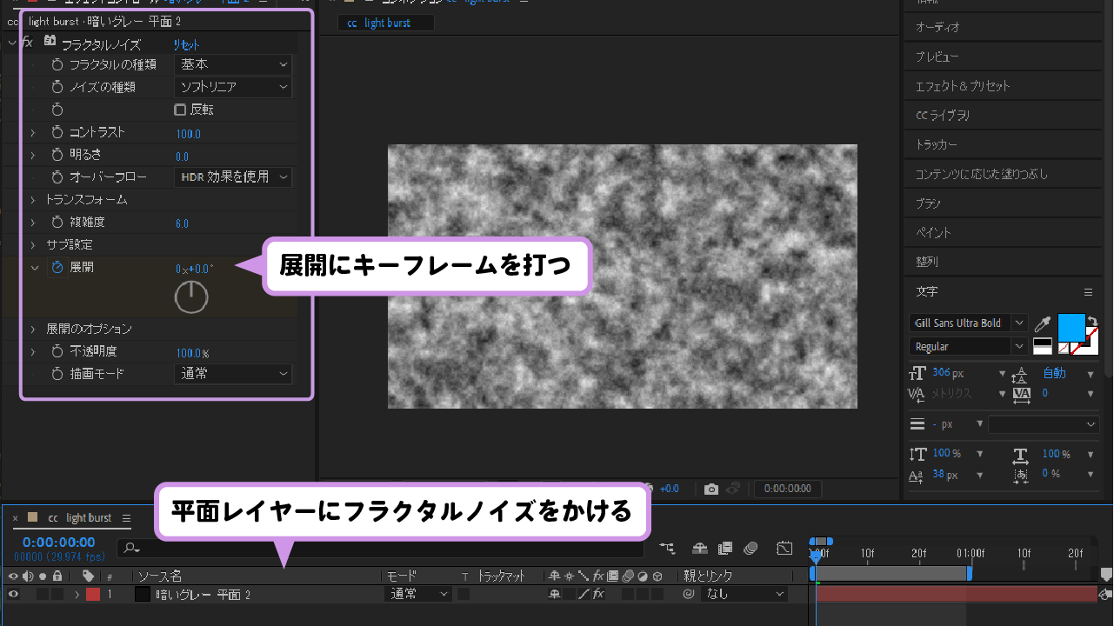The height and width of the screenshot is (626, 1114).
Task: Enable frame blending with the filmstrip icon
Action: pyautogui.click(x=724, y=548)
